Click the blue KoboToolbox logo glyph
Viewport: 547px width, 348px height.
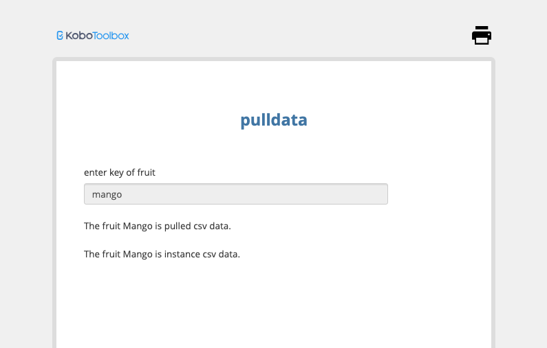tap(60, 36)
